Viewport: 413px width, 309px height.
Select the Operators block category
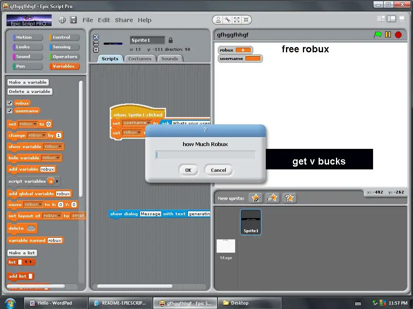click(x=64, y=56)
